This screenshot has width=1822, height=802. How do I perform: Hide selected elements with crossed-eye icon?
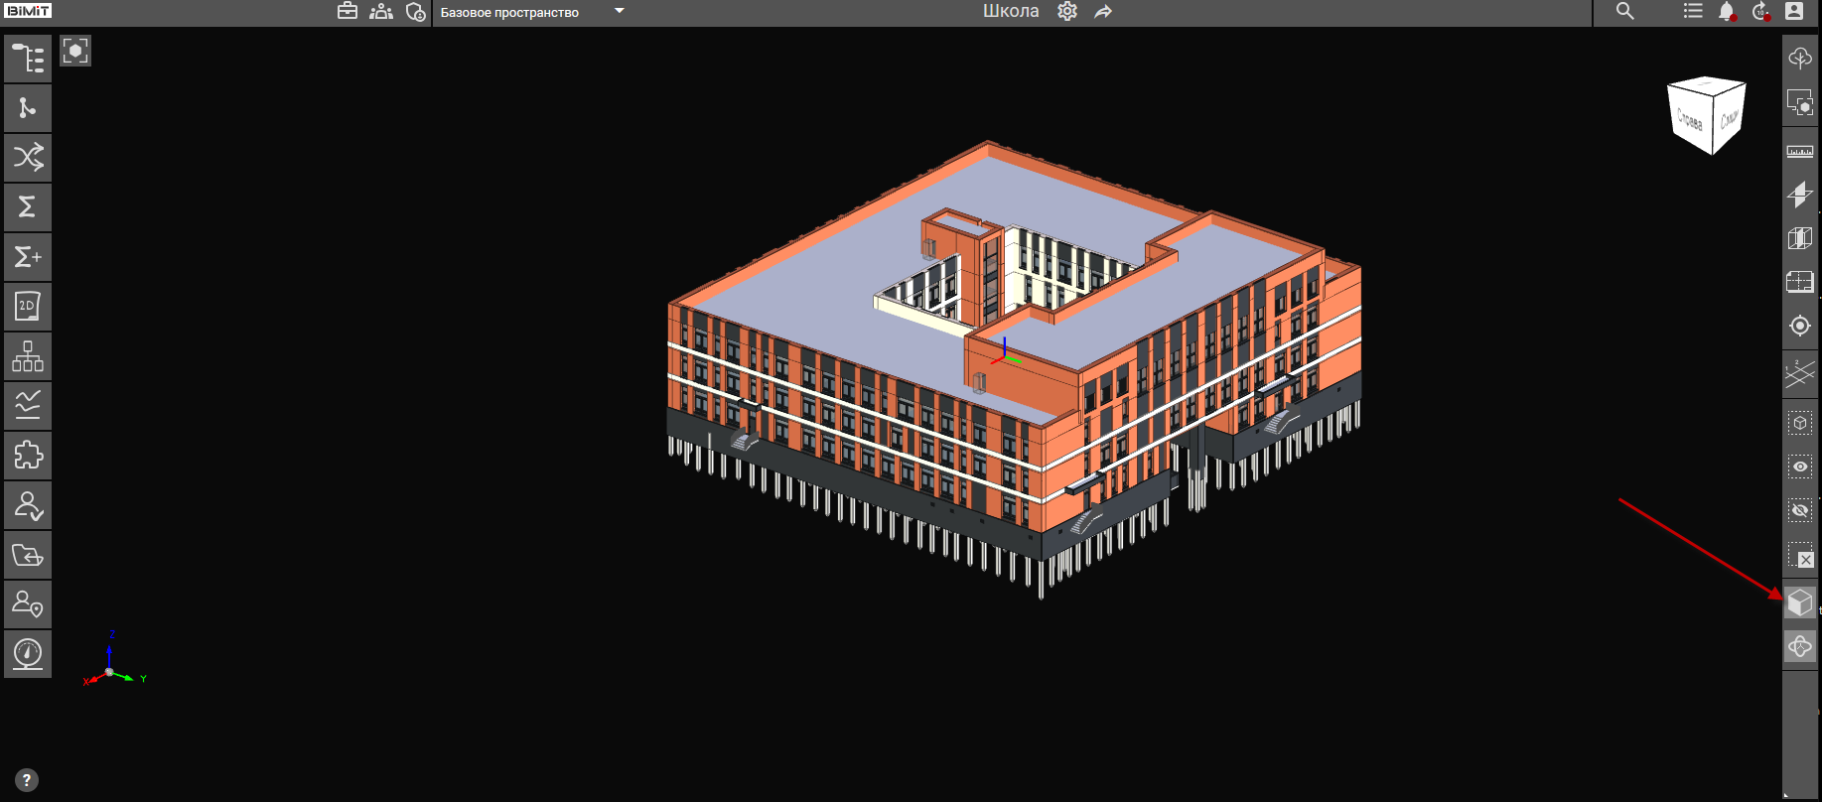(x=1800, y=510)
